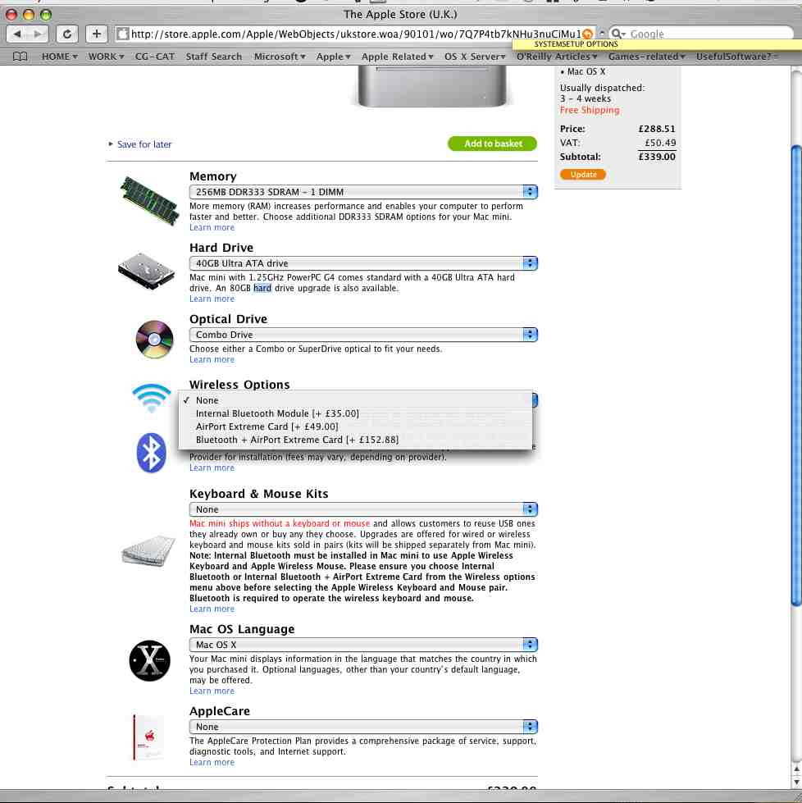802x803 pixels.
Task: Open the bookmarks library book icon
Action: pyautogui.click(x=20, y=57)
